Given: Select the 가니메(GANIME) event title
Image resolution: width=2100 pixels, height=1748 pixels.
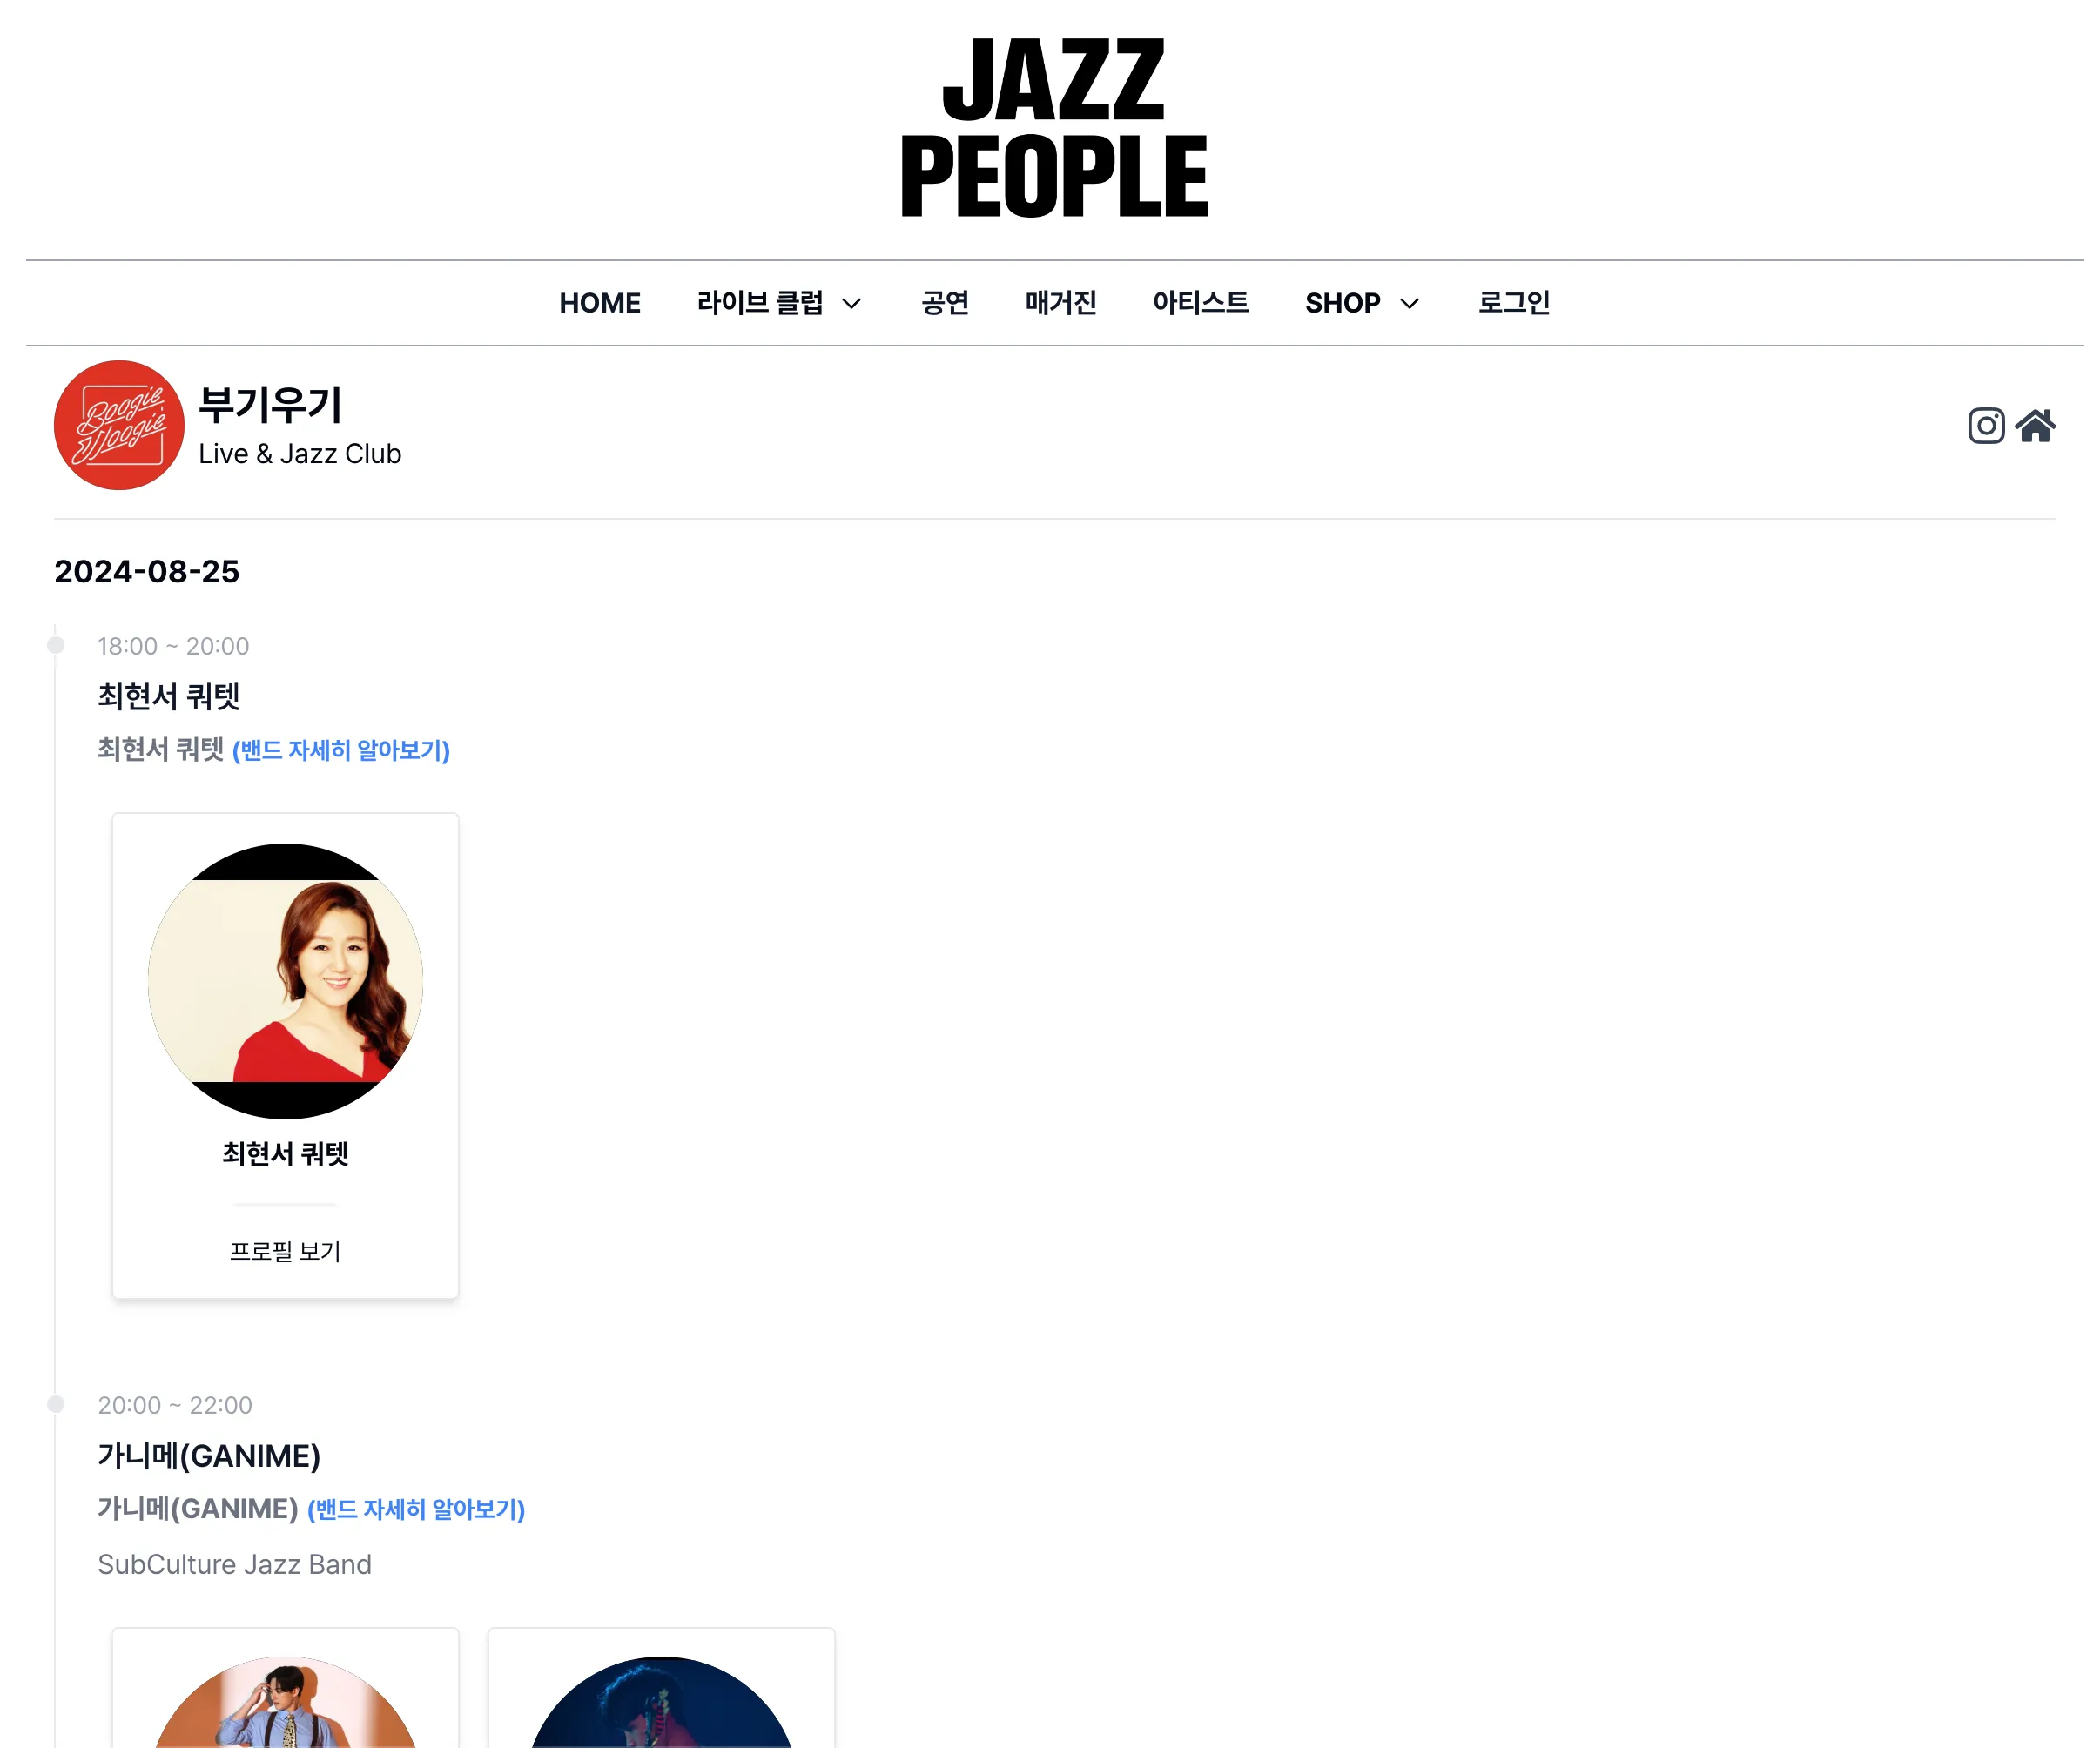Looking at the screenshot, I should 209,1455.
